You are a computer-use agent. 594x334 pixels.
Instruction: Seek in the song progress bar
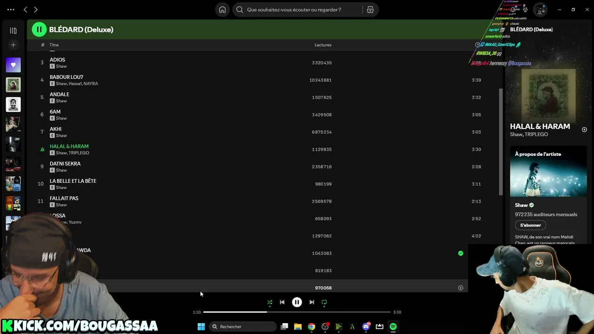(297, 312)
